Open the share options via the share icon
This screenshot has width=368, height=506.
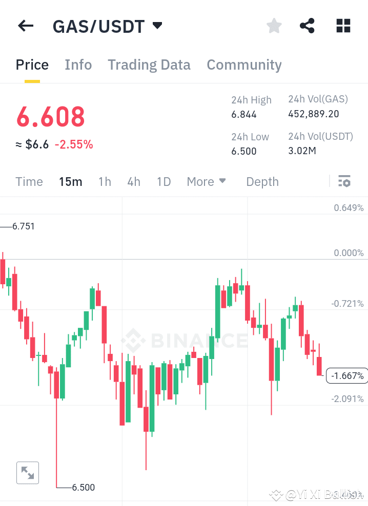click(x=307, y=25)
